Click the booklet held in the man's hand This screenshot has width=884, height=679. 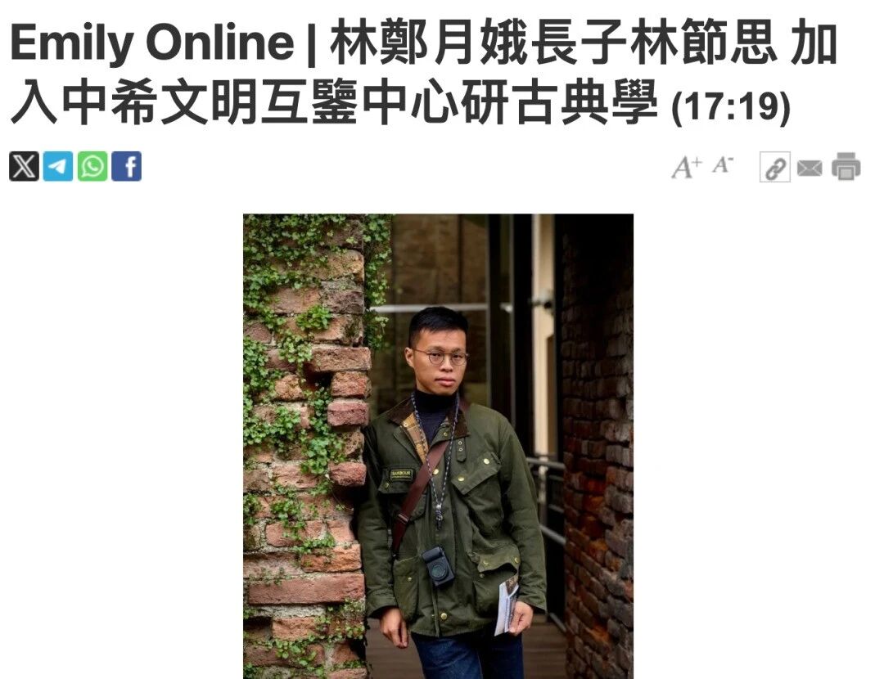pyautogui.click(x=507, y=605)
